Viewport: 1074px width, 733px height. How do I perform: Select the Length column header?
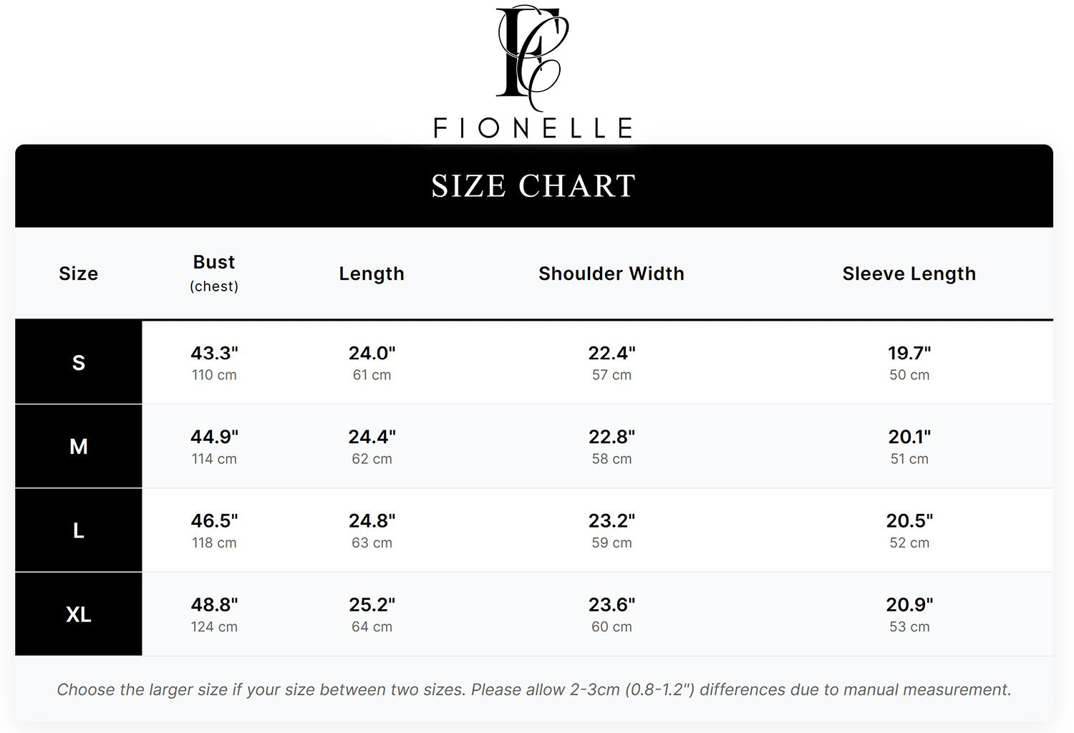click(372, 273)
